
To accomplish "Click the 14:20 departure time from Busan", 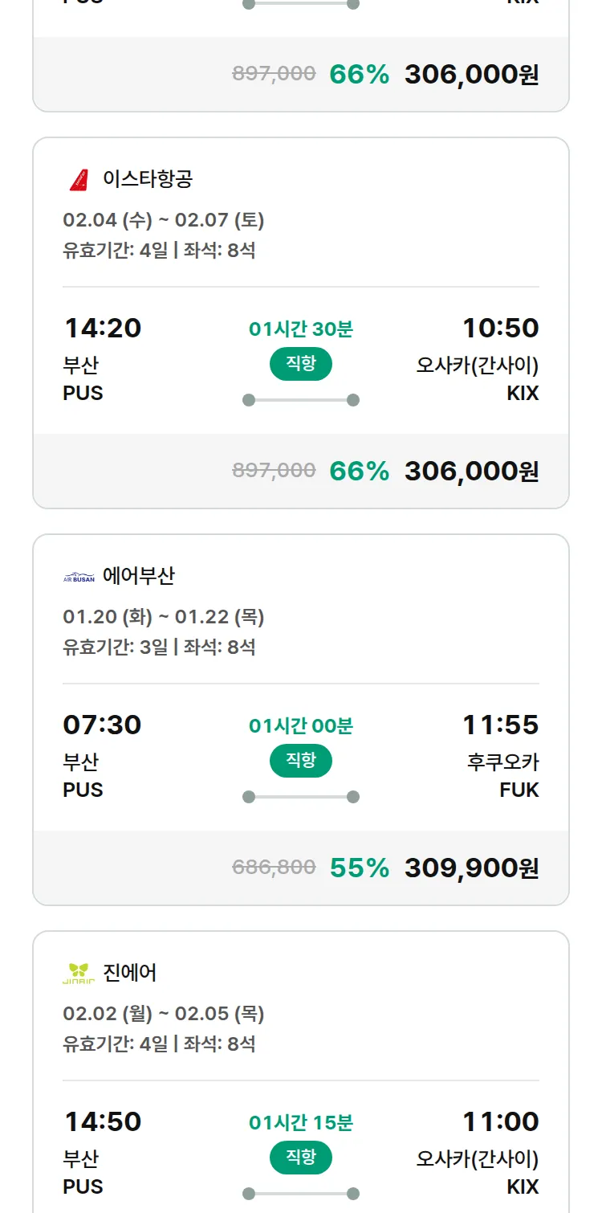I will [x=102, y=328].
